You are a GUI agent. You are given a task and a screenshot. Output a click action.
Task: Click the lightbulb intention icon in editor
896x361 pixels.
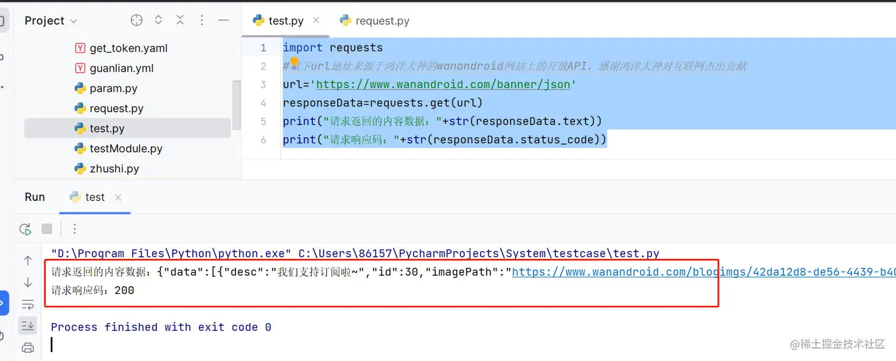294,62
